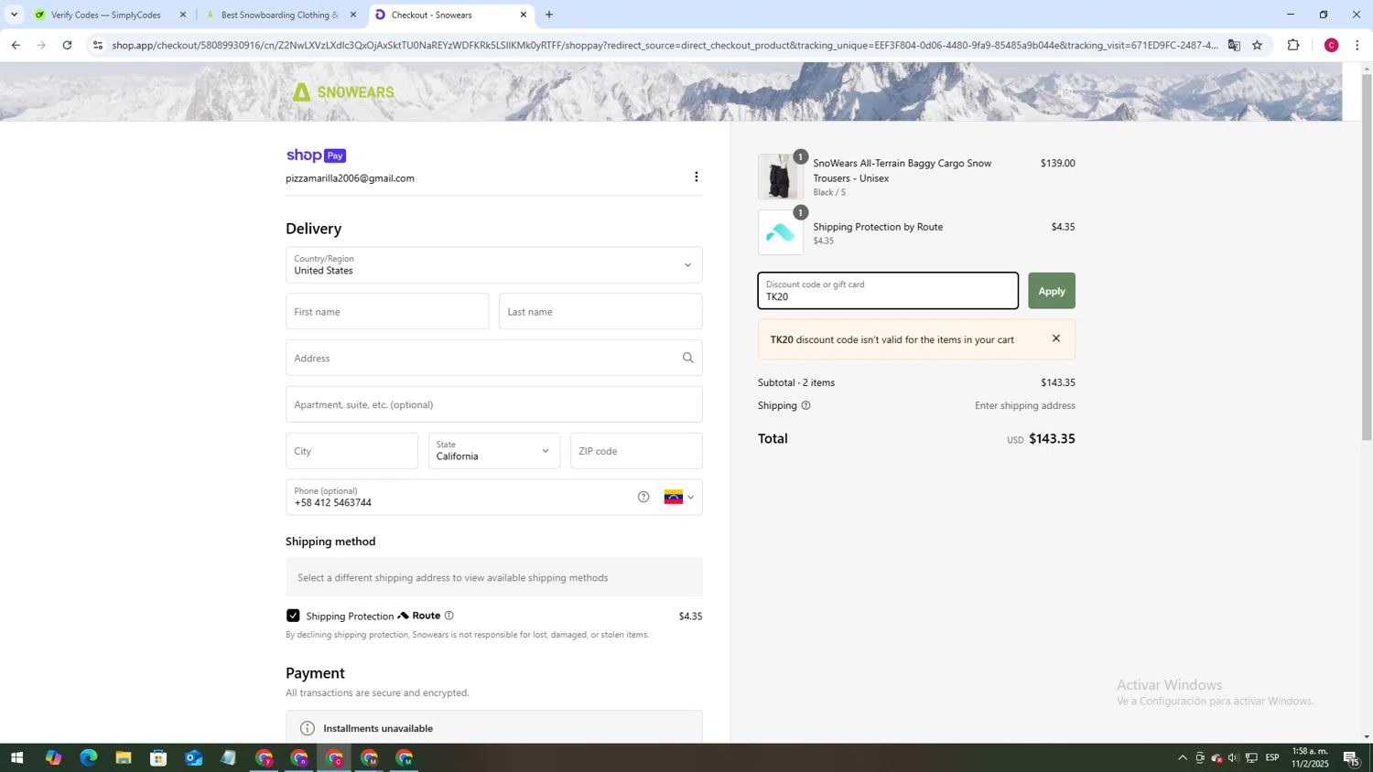Close the Verify Codes tab
The height and width of the screenshot is (772, 1373).
click(x=183, y=15)
